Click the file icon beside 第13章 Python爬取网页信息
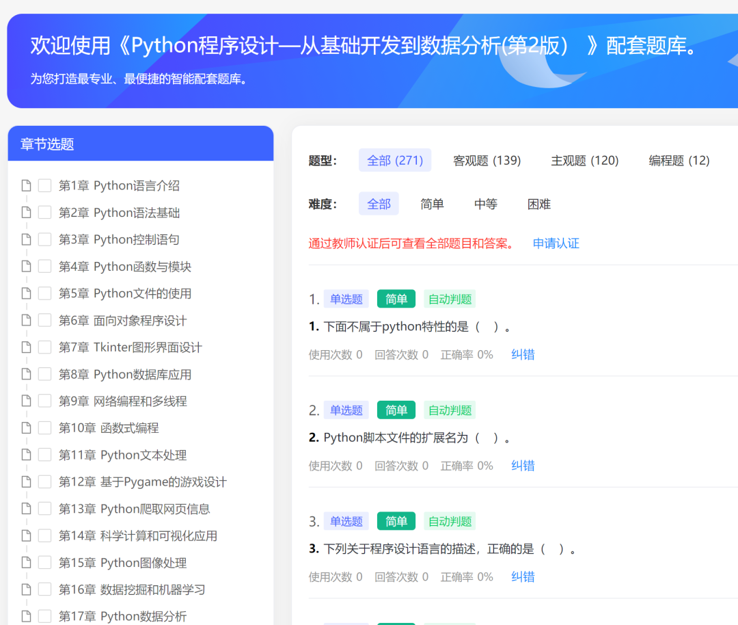 click(27, 509)
